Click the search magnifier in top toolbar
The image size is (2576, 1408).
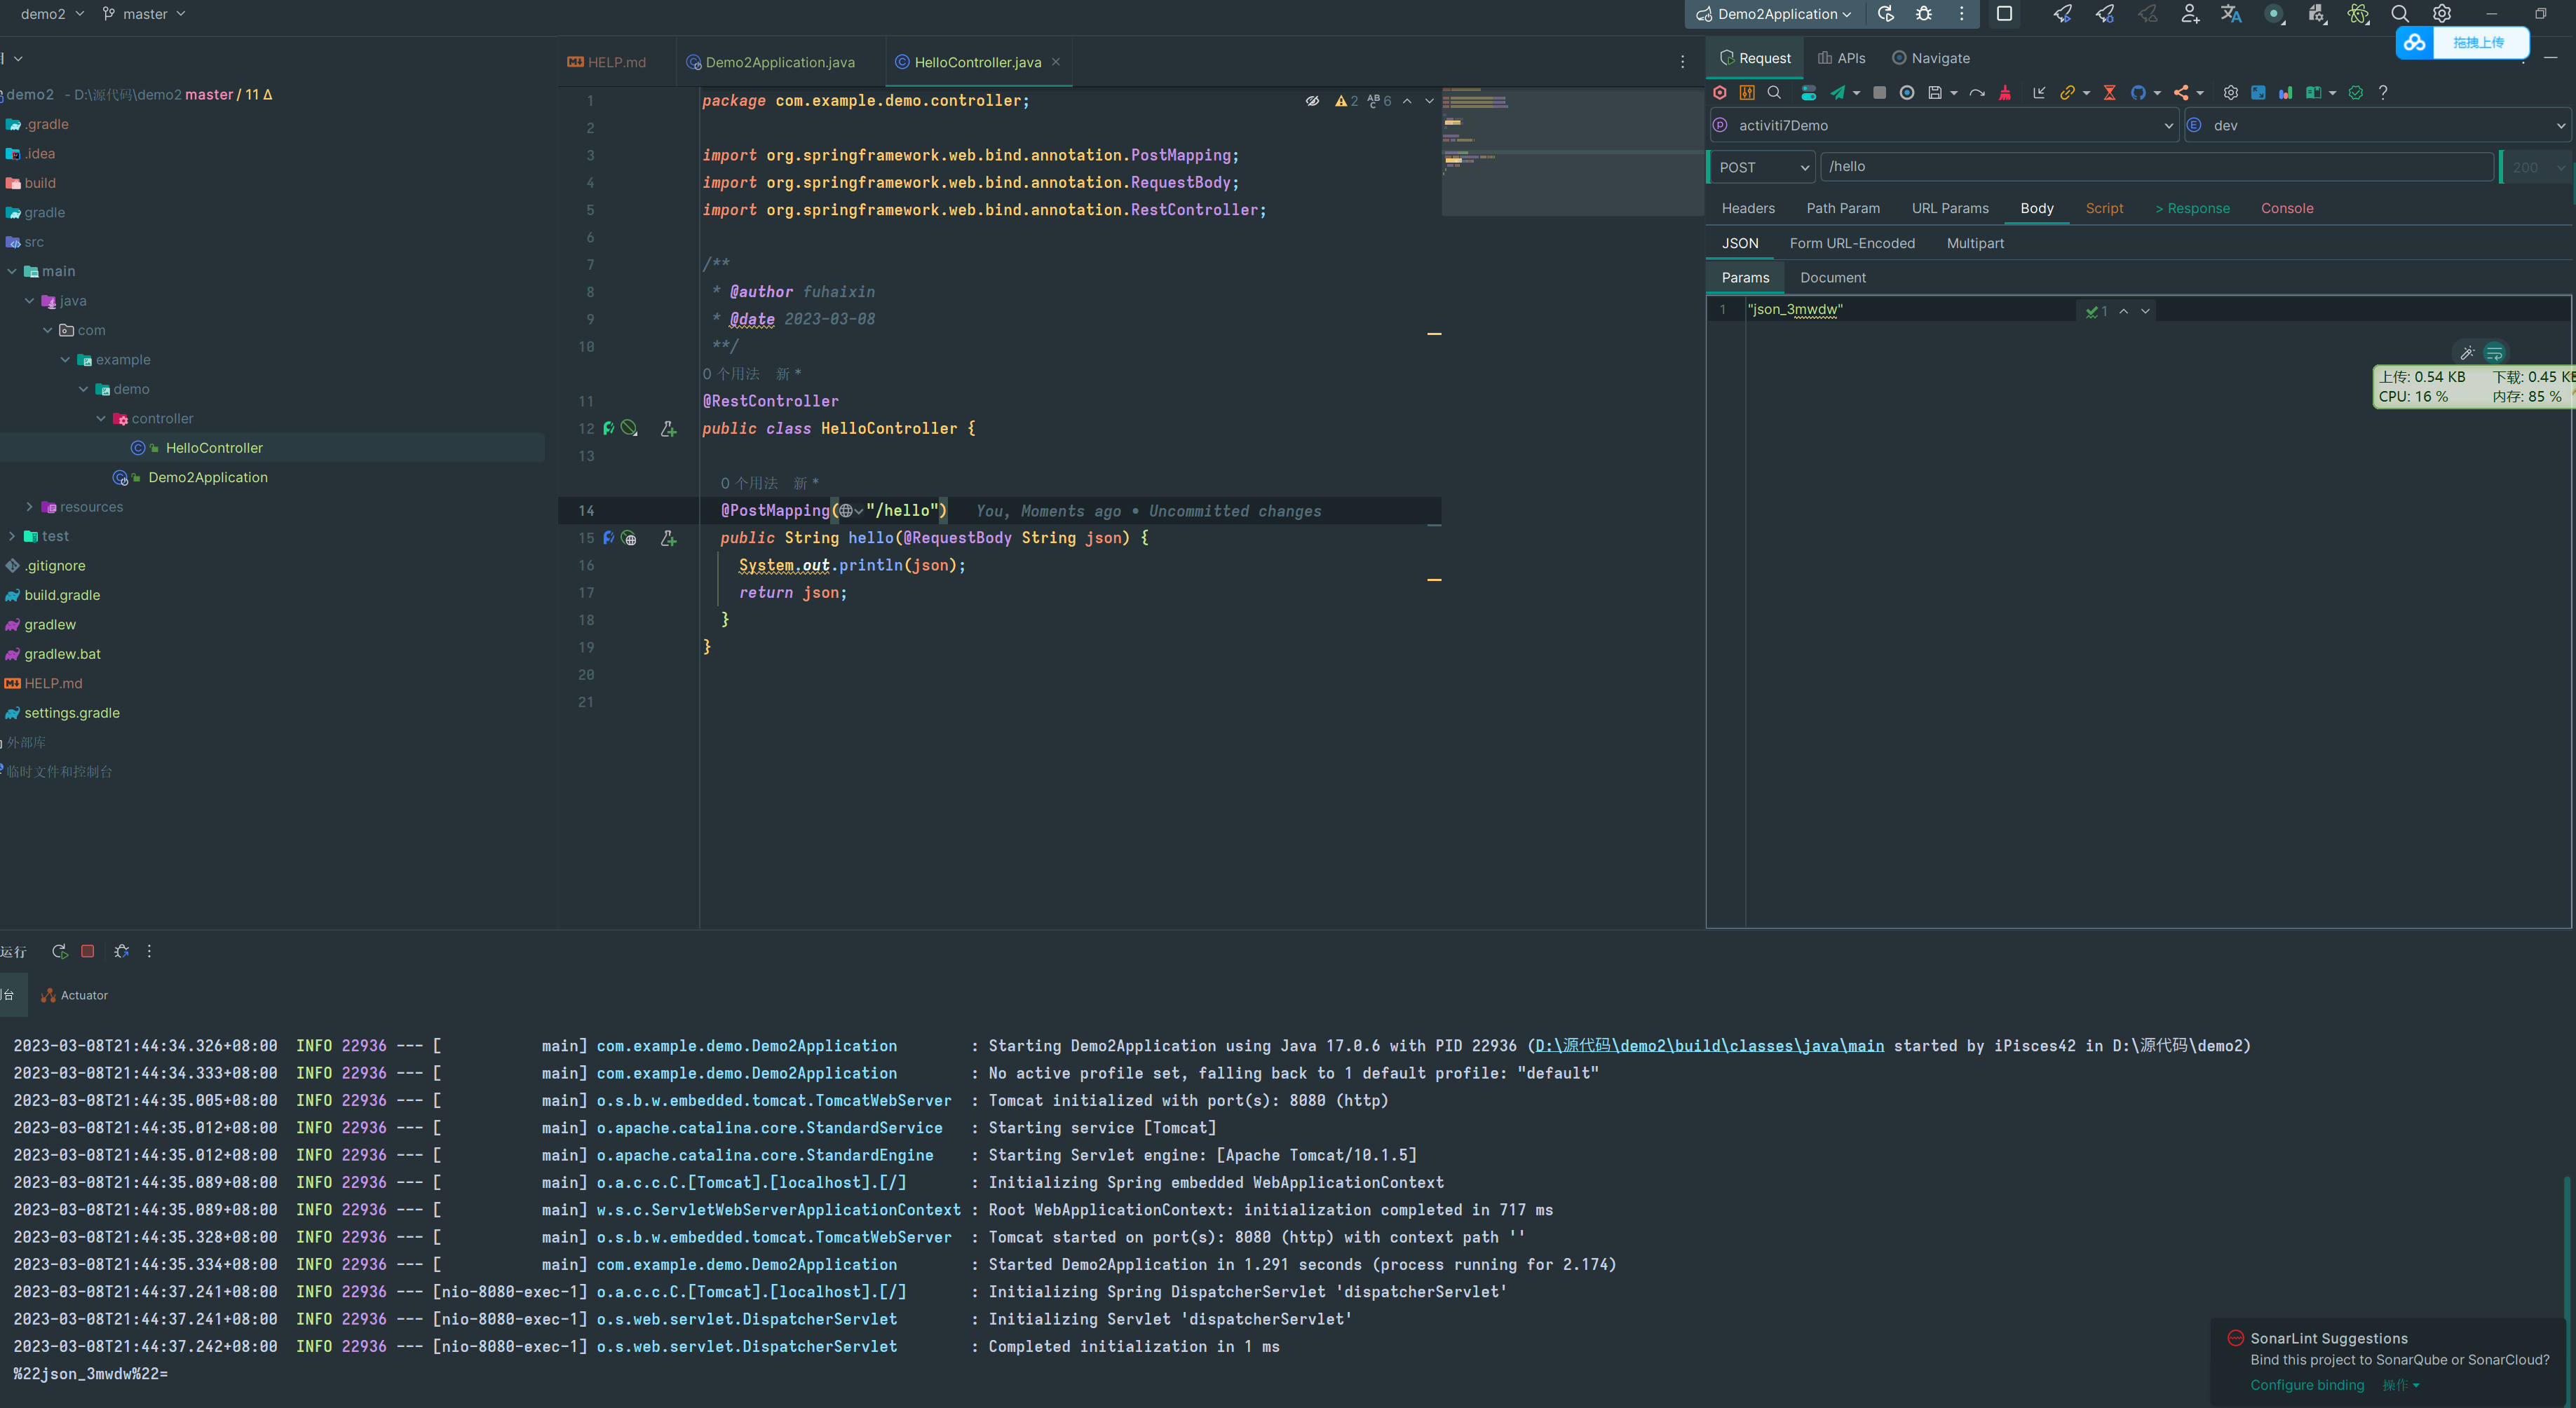click(x=2400, y=14)
